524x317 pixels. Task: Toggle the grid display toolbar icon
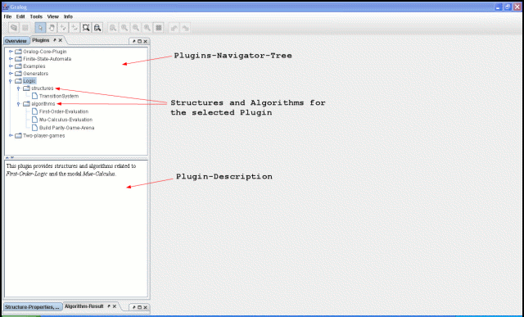(158, 28)
